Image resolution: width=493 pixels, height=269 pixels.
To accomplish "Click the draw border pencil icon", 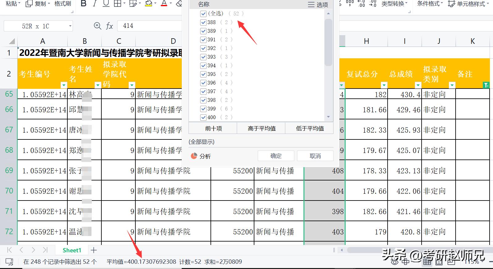I will (133, 4).
